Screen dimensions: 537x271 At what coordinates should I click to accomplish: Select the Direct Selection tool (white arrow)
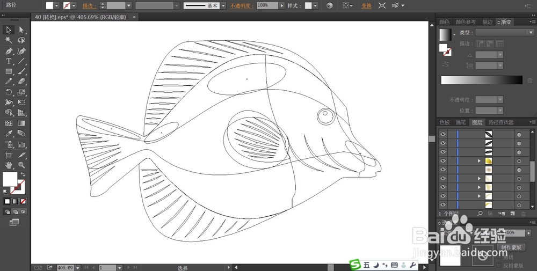(21, 30)
